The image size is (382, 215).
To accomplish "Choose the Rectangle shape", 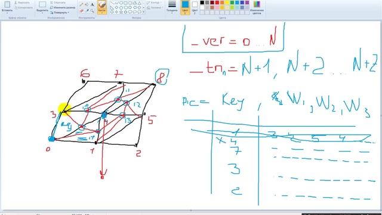I will click(x=125, y=3).
